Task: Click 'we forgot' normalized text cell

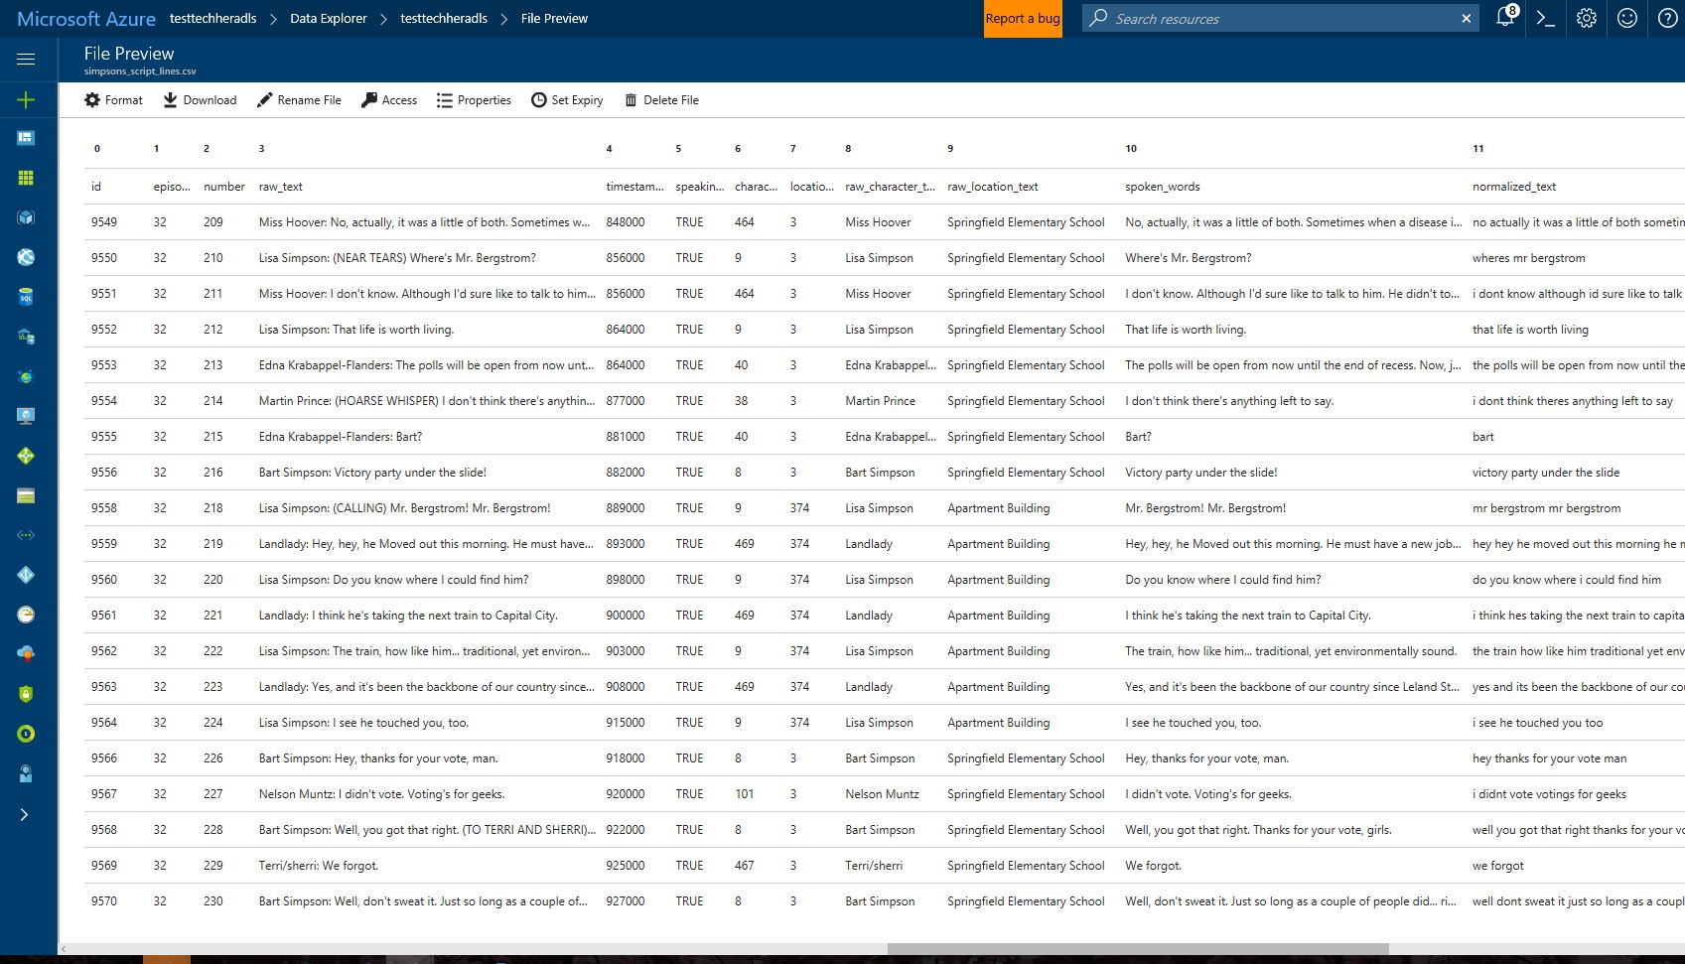Action: click(x=1498, y=865)
